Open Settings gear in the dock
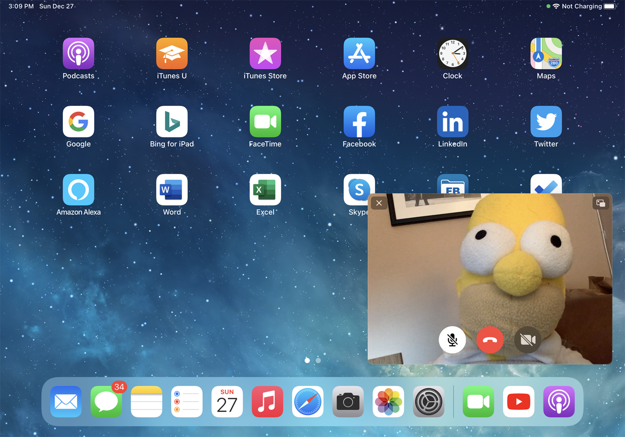 point(429,402)
